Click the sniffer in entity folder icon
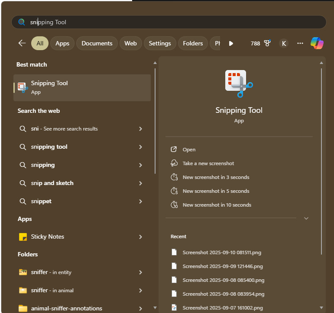334x313 pixels. coord(23,272)
